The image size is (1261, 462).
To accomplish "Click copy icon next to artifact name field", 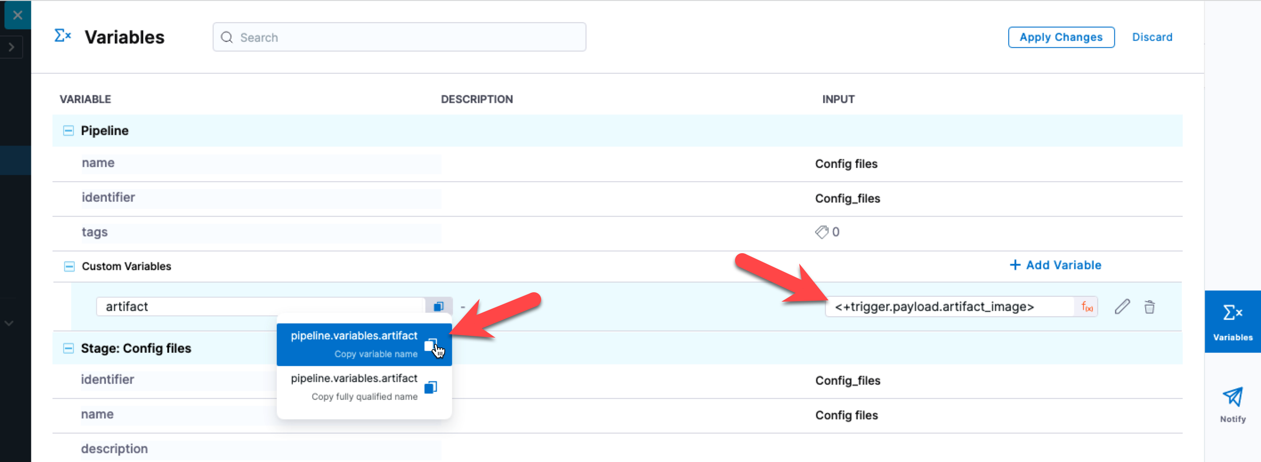I will [x=438, y=307].
